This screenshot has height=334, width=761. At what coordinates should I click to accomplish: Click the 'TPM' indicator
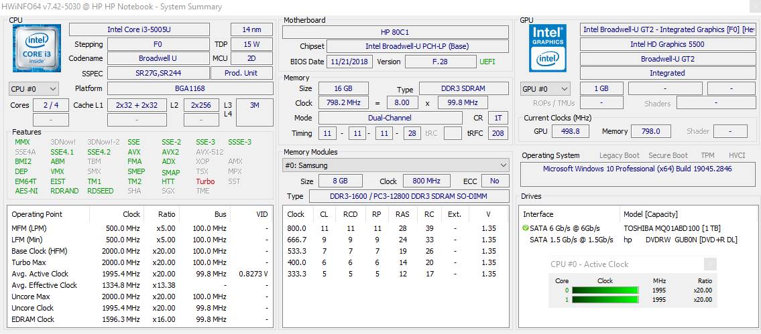pyautogui.click(x=707, y=155)
